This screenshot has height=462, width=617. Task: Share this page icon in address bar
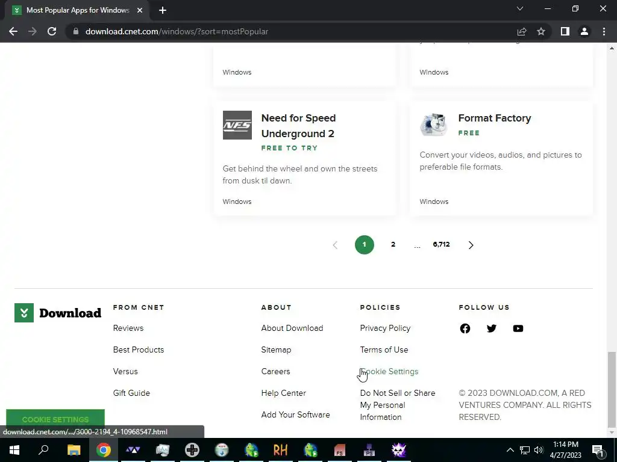click(522, 31)
